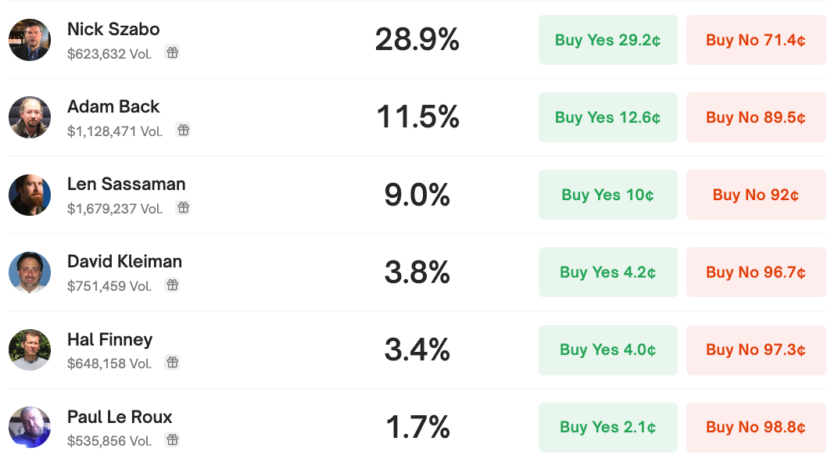The image size is (838, 466).
Task: Buy No at 71.4¢ for Nick Szabo
Action: [756, 40]
